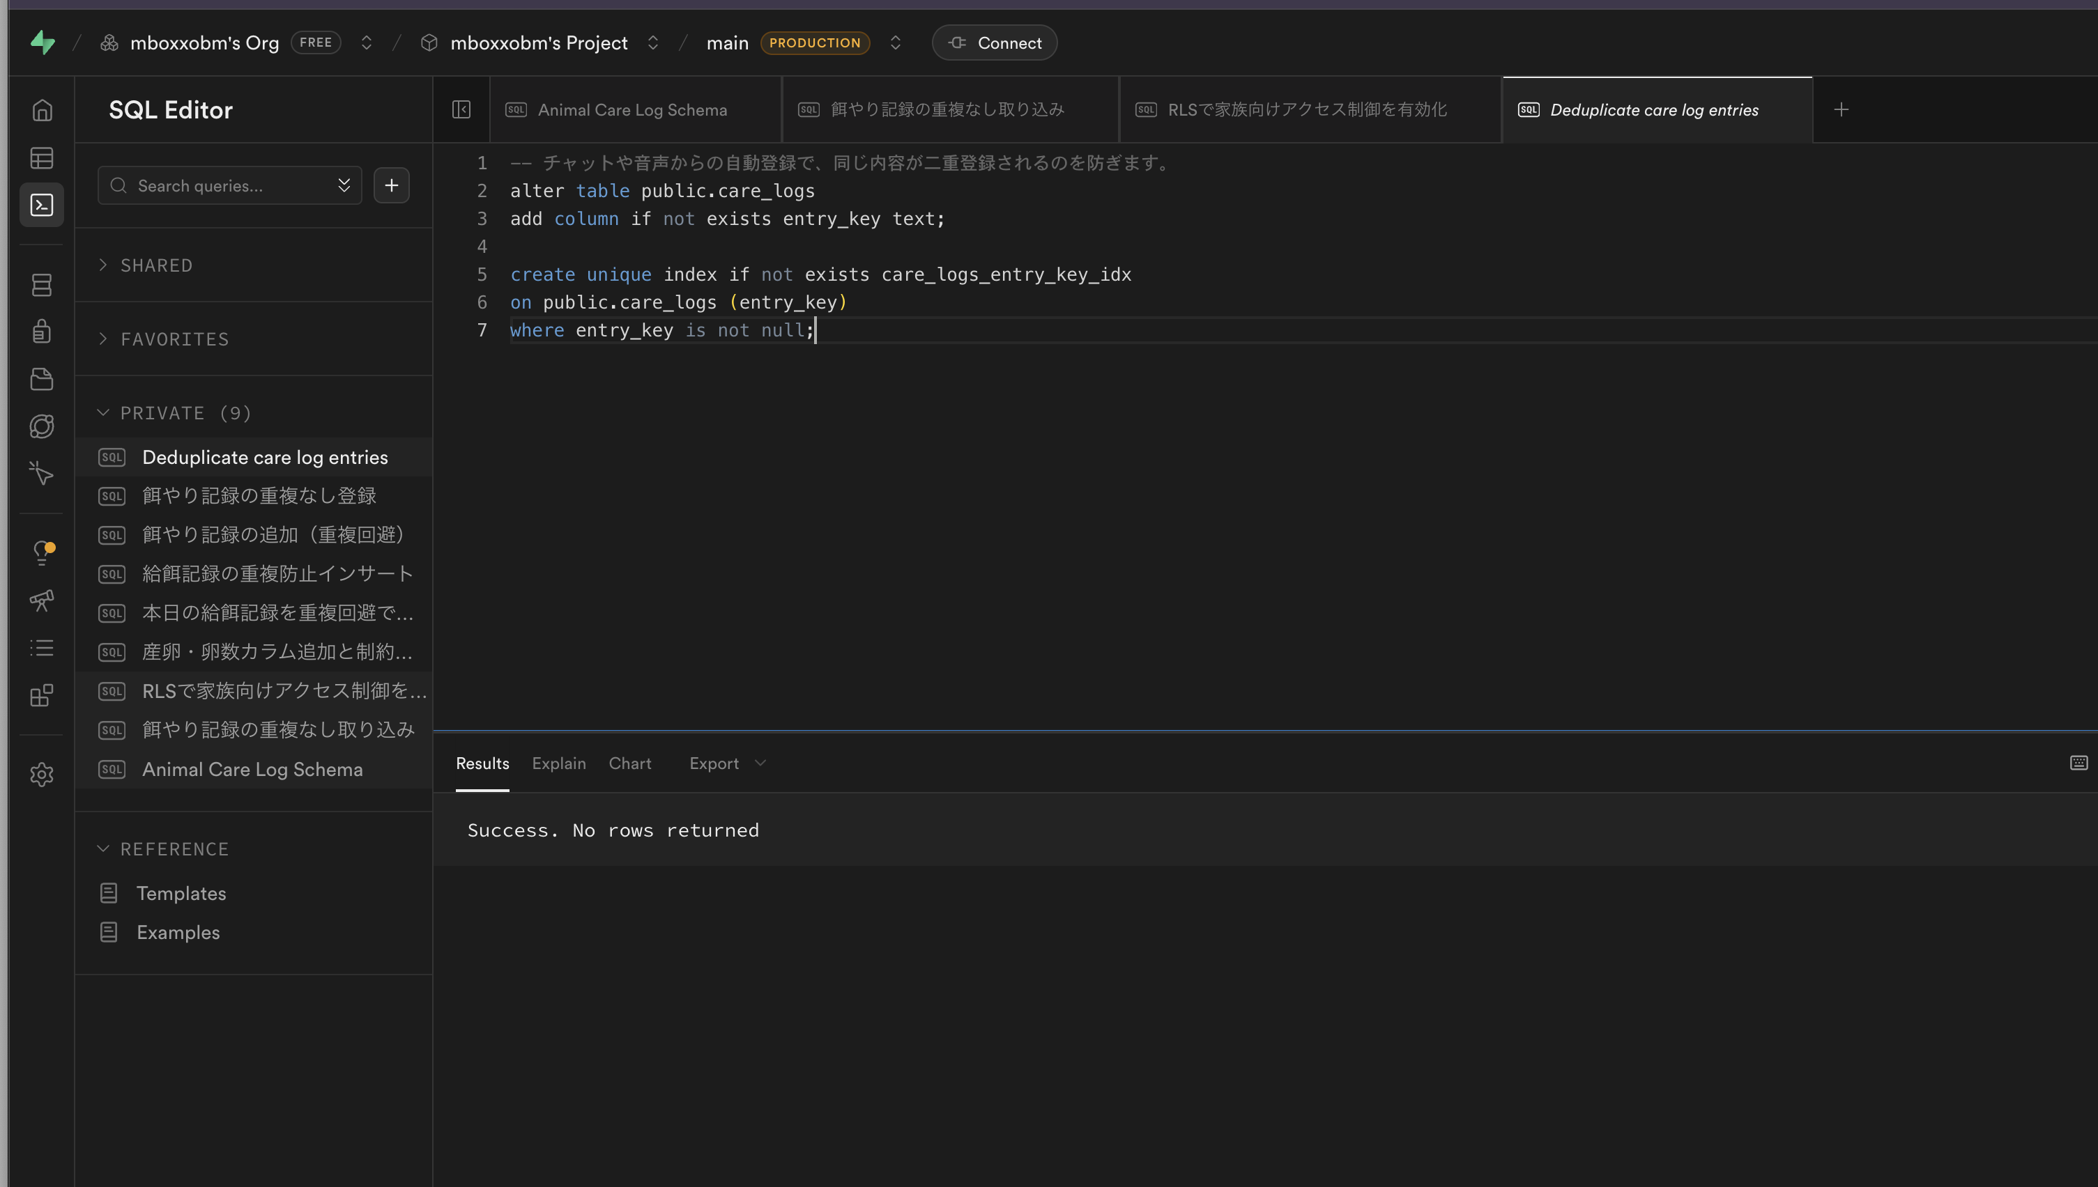Screen dimensions: 2098x1187
Task: Open the organization switcher chevrons
Action: 366,42
